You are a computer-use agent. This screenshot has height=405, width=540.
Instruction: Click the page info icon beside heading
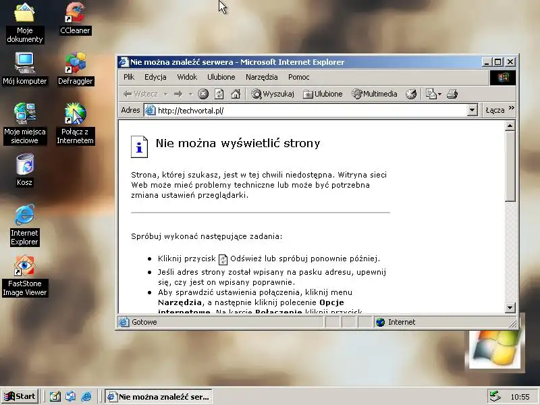[139, 146]
